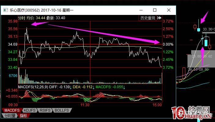Select the RSIFS indicator tab

click(x=45, y=110)
